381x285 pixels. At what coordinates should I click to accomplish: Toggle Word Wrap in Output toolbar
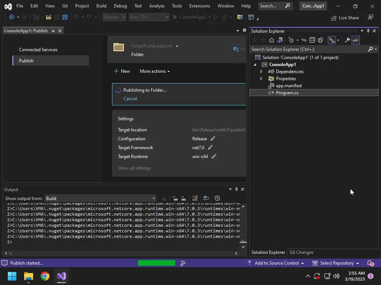[206, 198]
